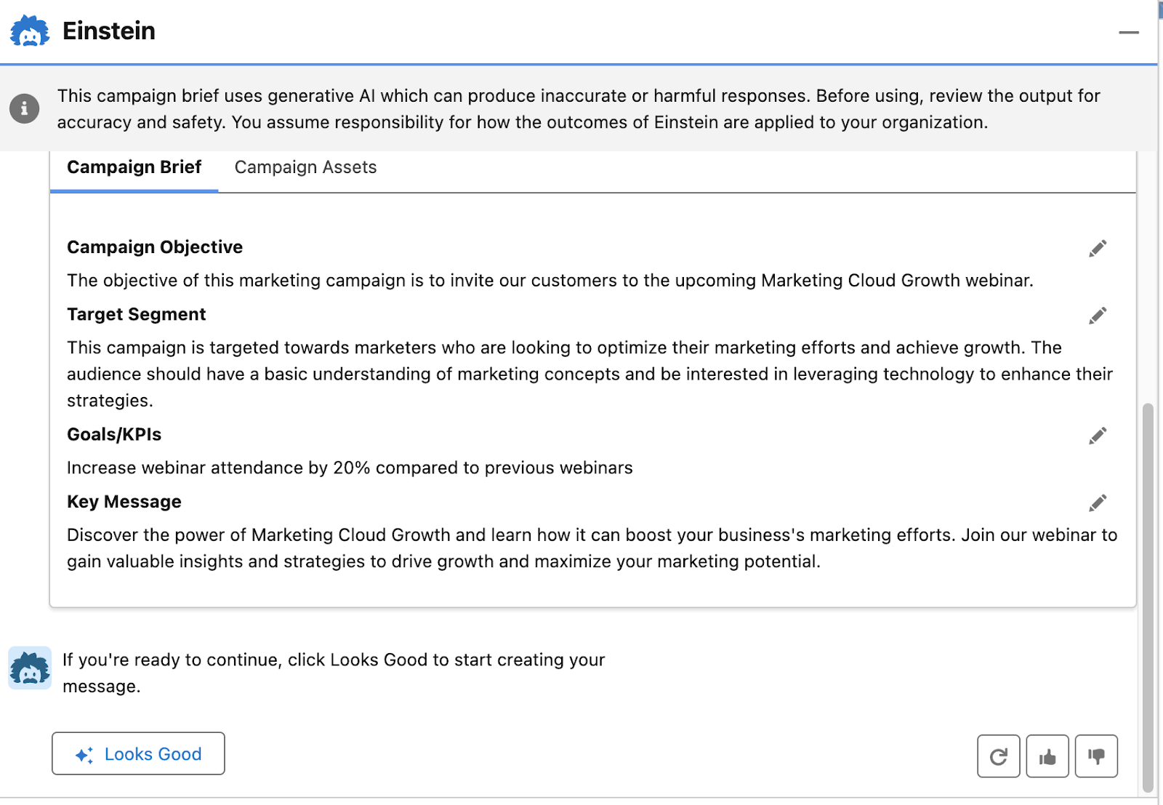Regenerate the campaign brief
Image resolution: width=1163 pixels, height=805 pixels.
[999, 756]
